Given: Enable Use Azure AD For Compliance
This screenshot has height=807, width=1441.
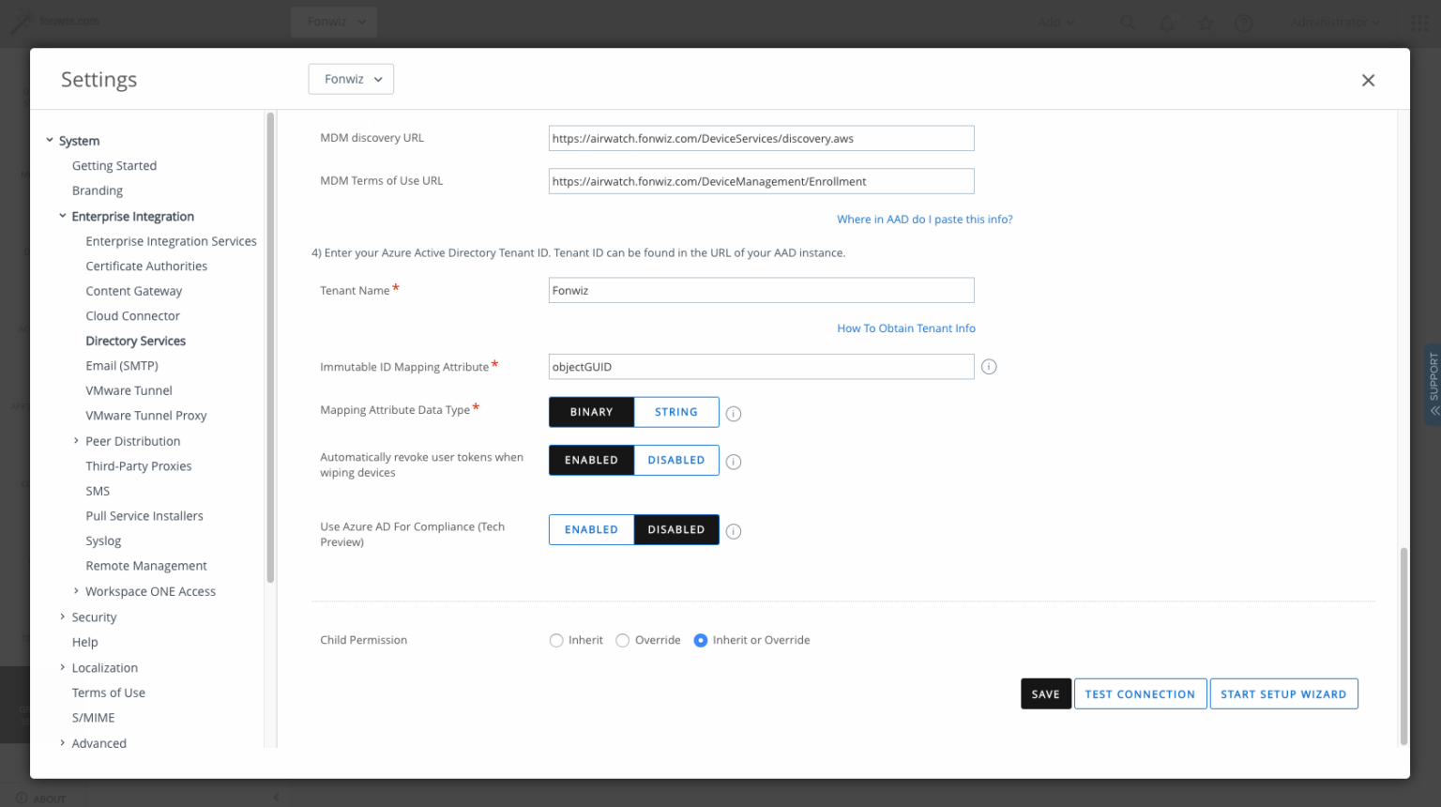Looking at the screenshot, I should coord(591,529).
